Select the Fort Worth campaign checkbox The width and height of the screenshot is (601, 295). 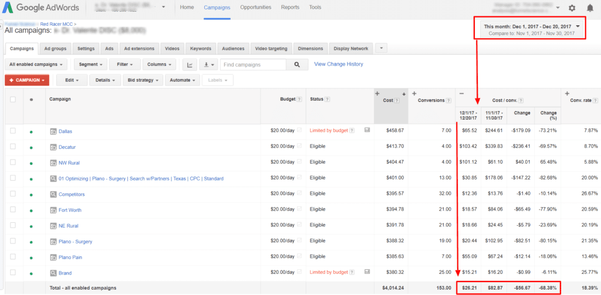click(13, 209)
